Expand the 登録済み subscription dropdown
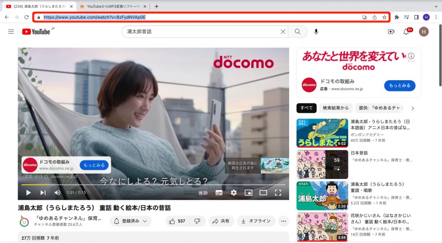 pos(130,221)
